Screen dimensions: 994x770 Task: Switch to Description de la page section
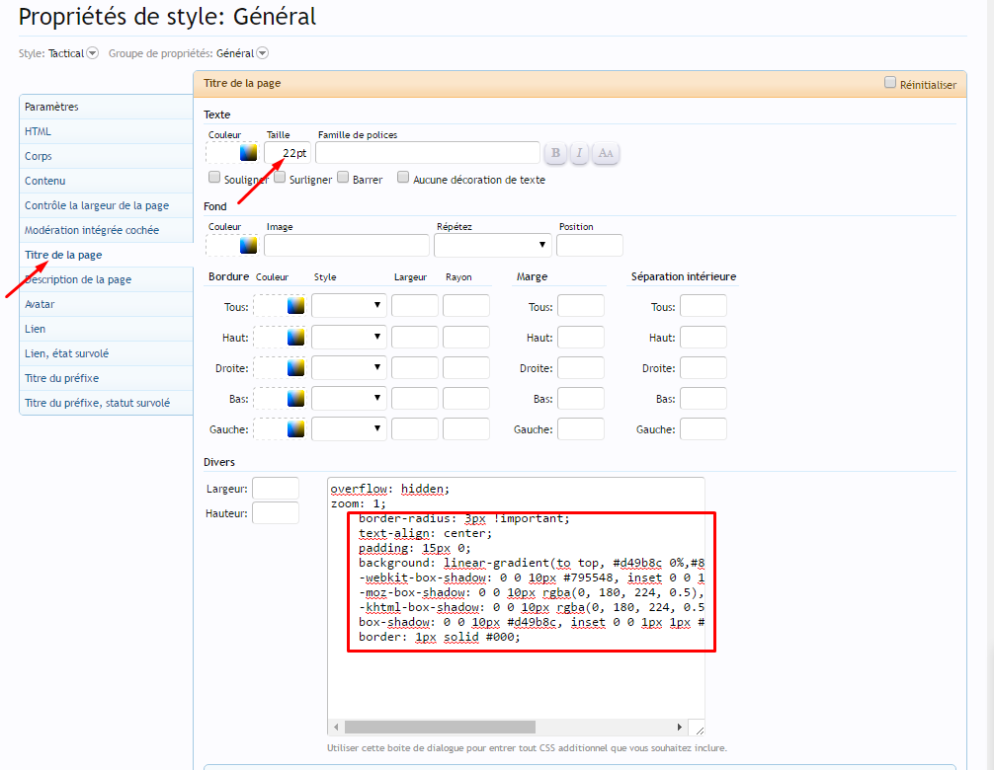click(x=79, y=279)
